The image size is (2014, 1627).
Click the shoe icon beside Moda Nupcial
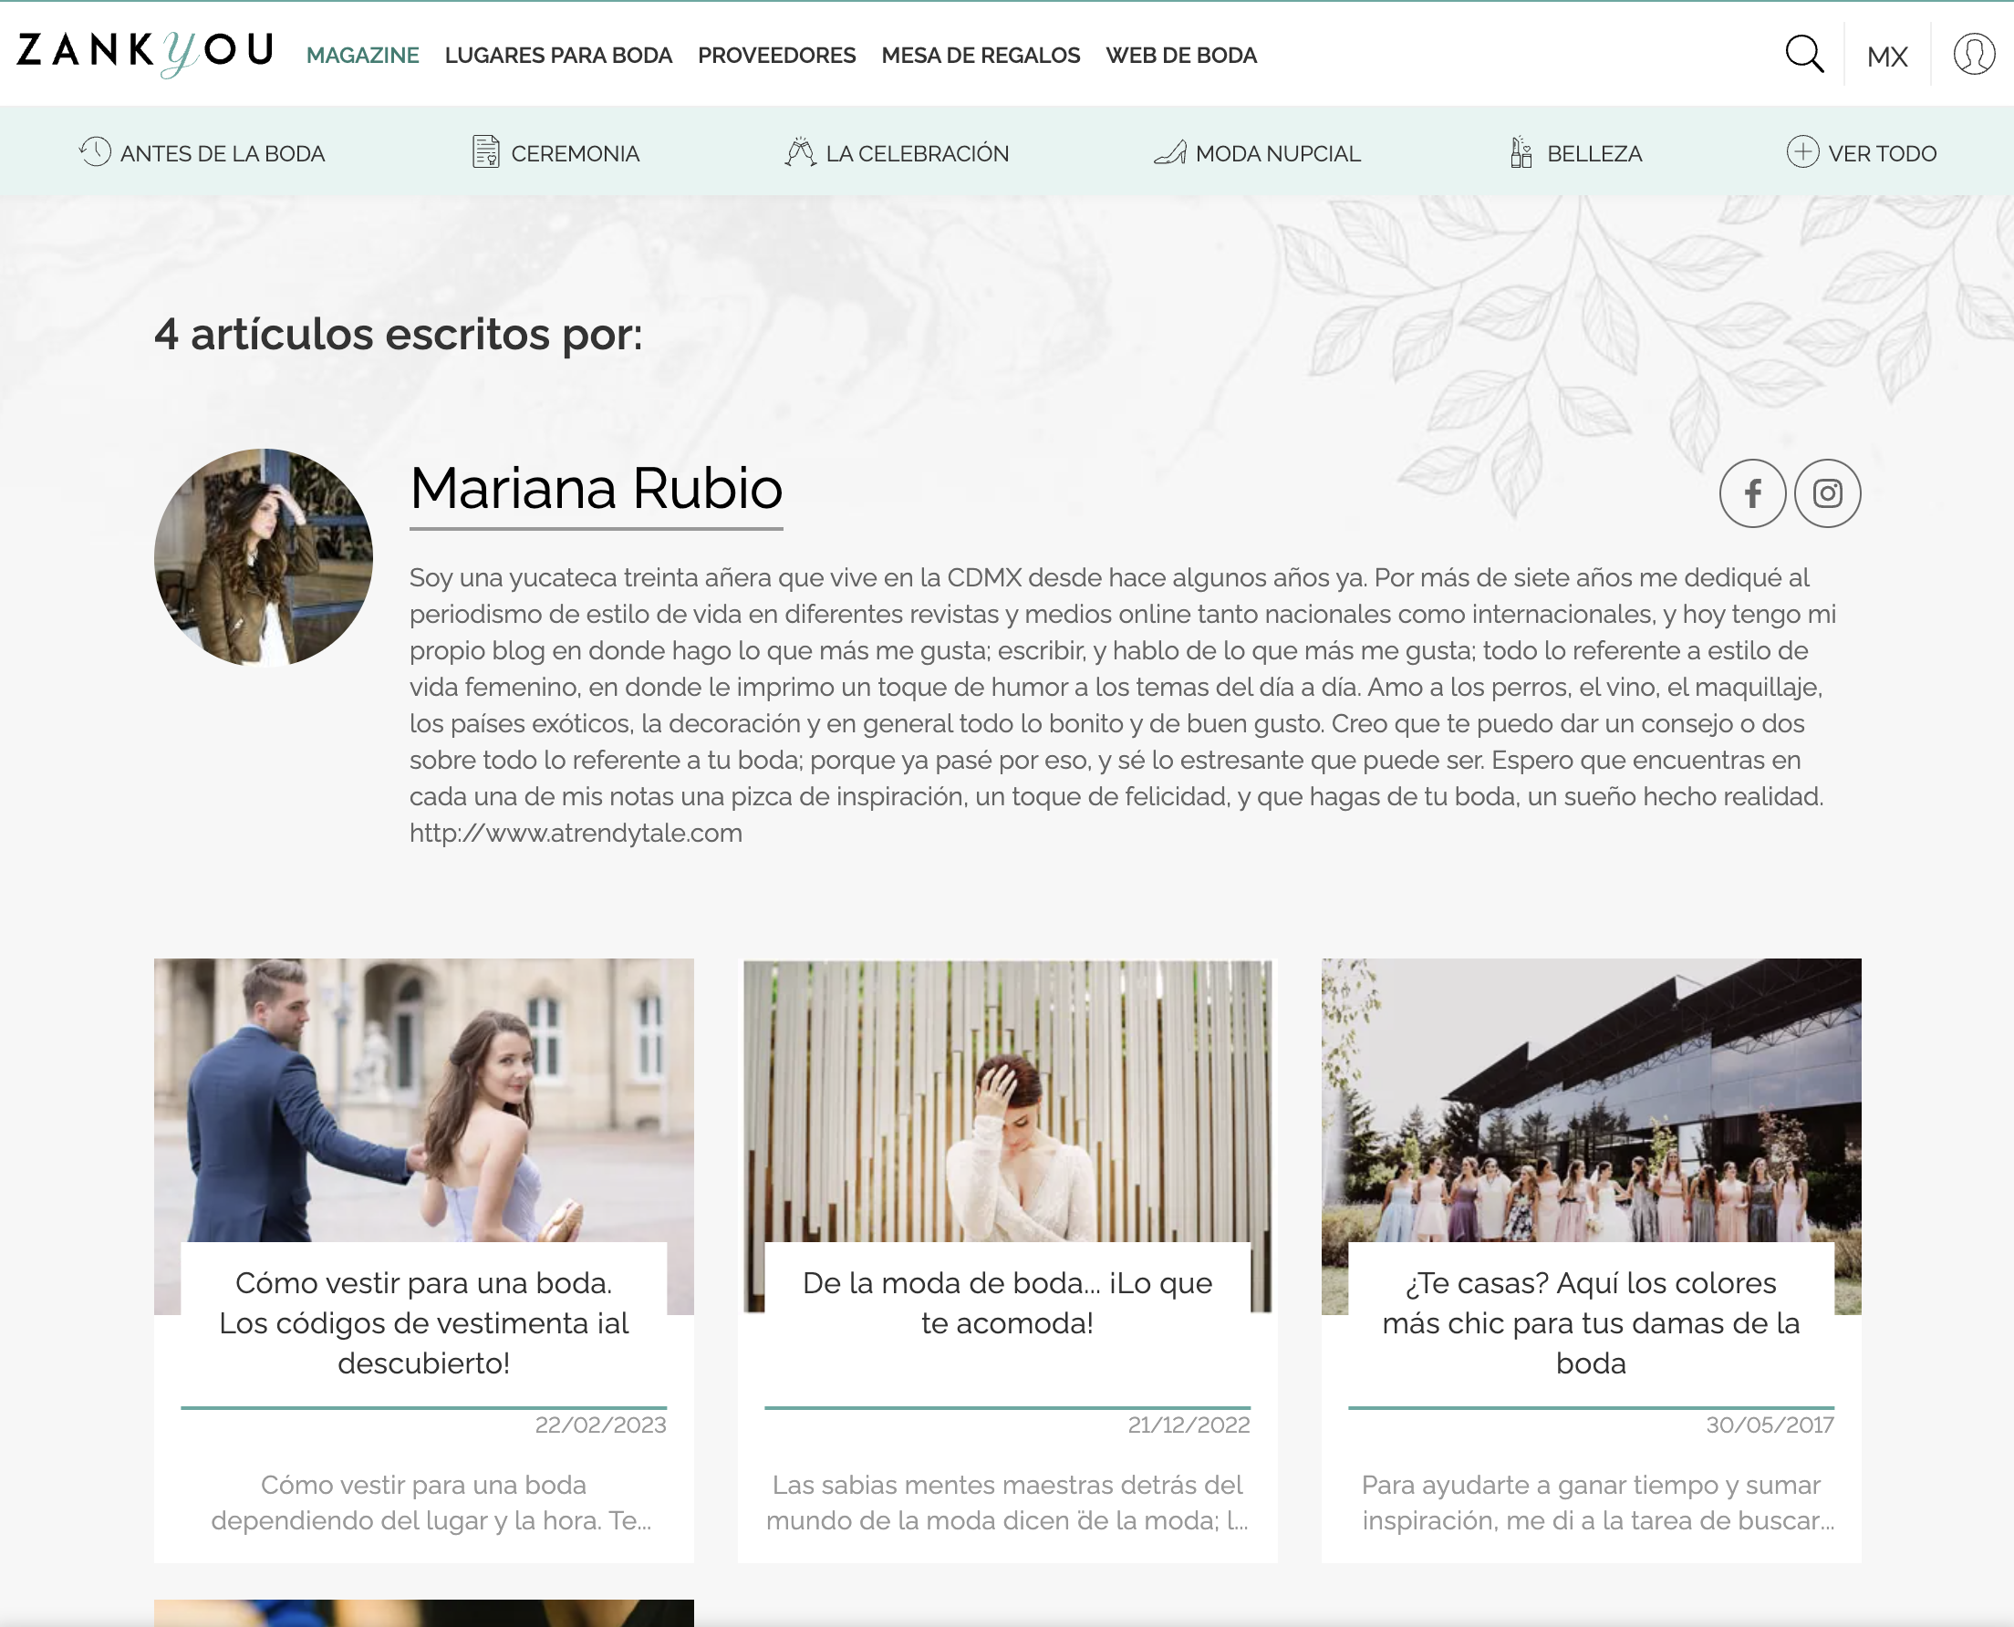[1170, 151]
